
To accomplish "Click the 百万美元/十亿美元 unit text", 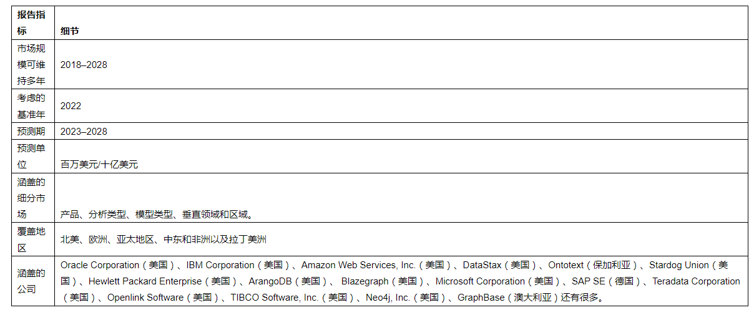I will (99, 165).
